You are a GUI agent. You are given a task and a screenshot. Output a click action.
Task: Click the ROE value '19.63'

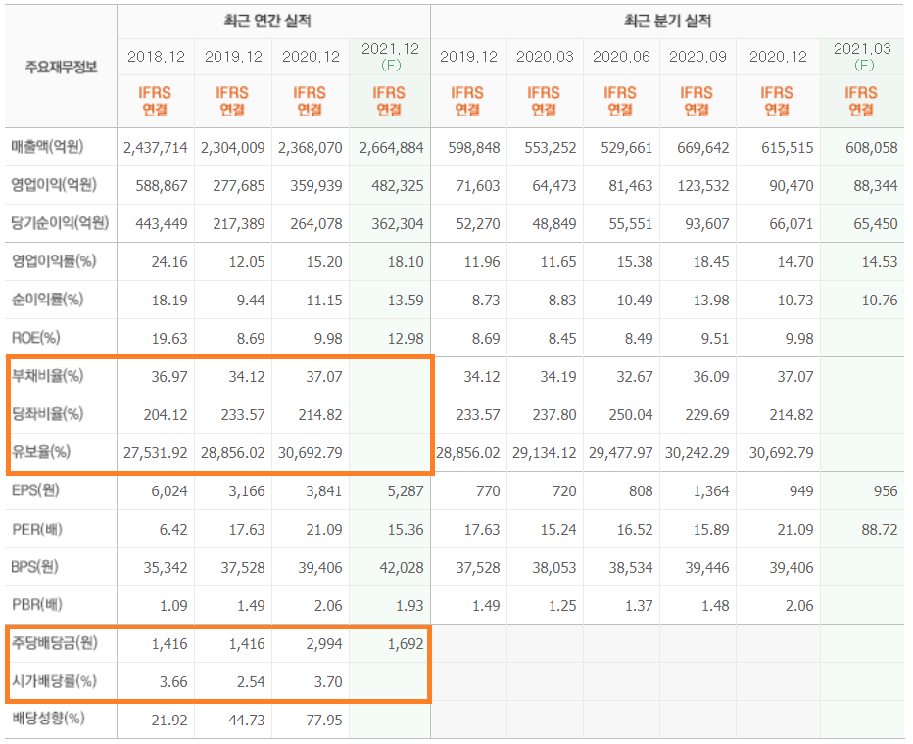click(x=169, y=339)
